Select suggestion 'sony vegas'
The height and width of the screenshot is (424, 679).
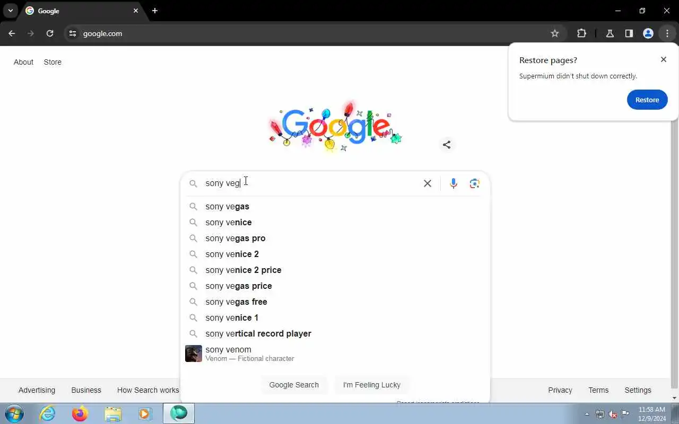[335, 206]
